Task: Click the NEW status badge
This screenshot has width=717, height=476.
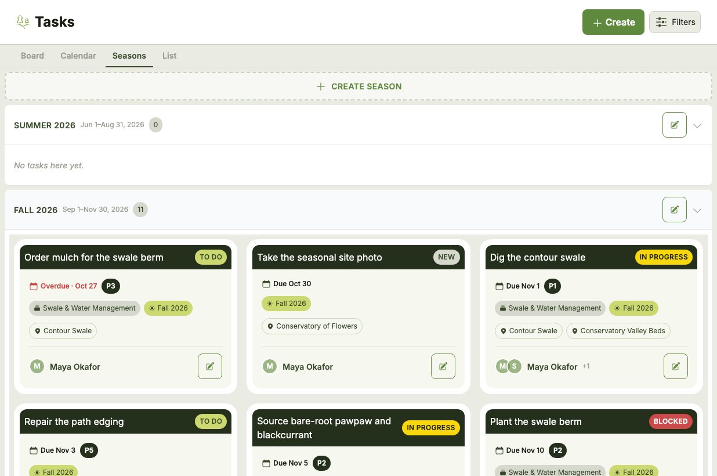Action: pos(447,257)
